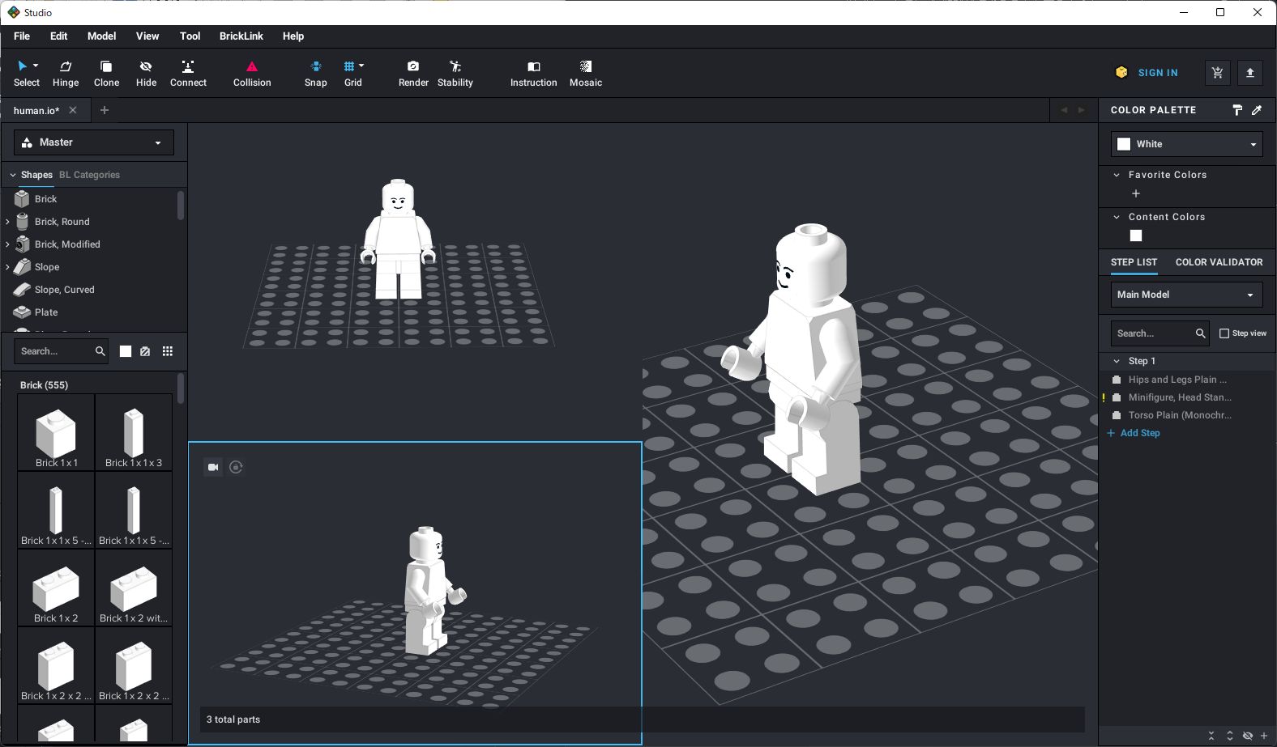Switch to BL Categories view

coord(89,175)
